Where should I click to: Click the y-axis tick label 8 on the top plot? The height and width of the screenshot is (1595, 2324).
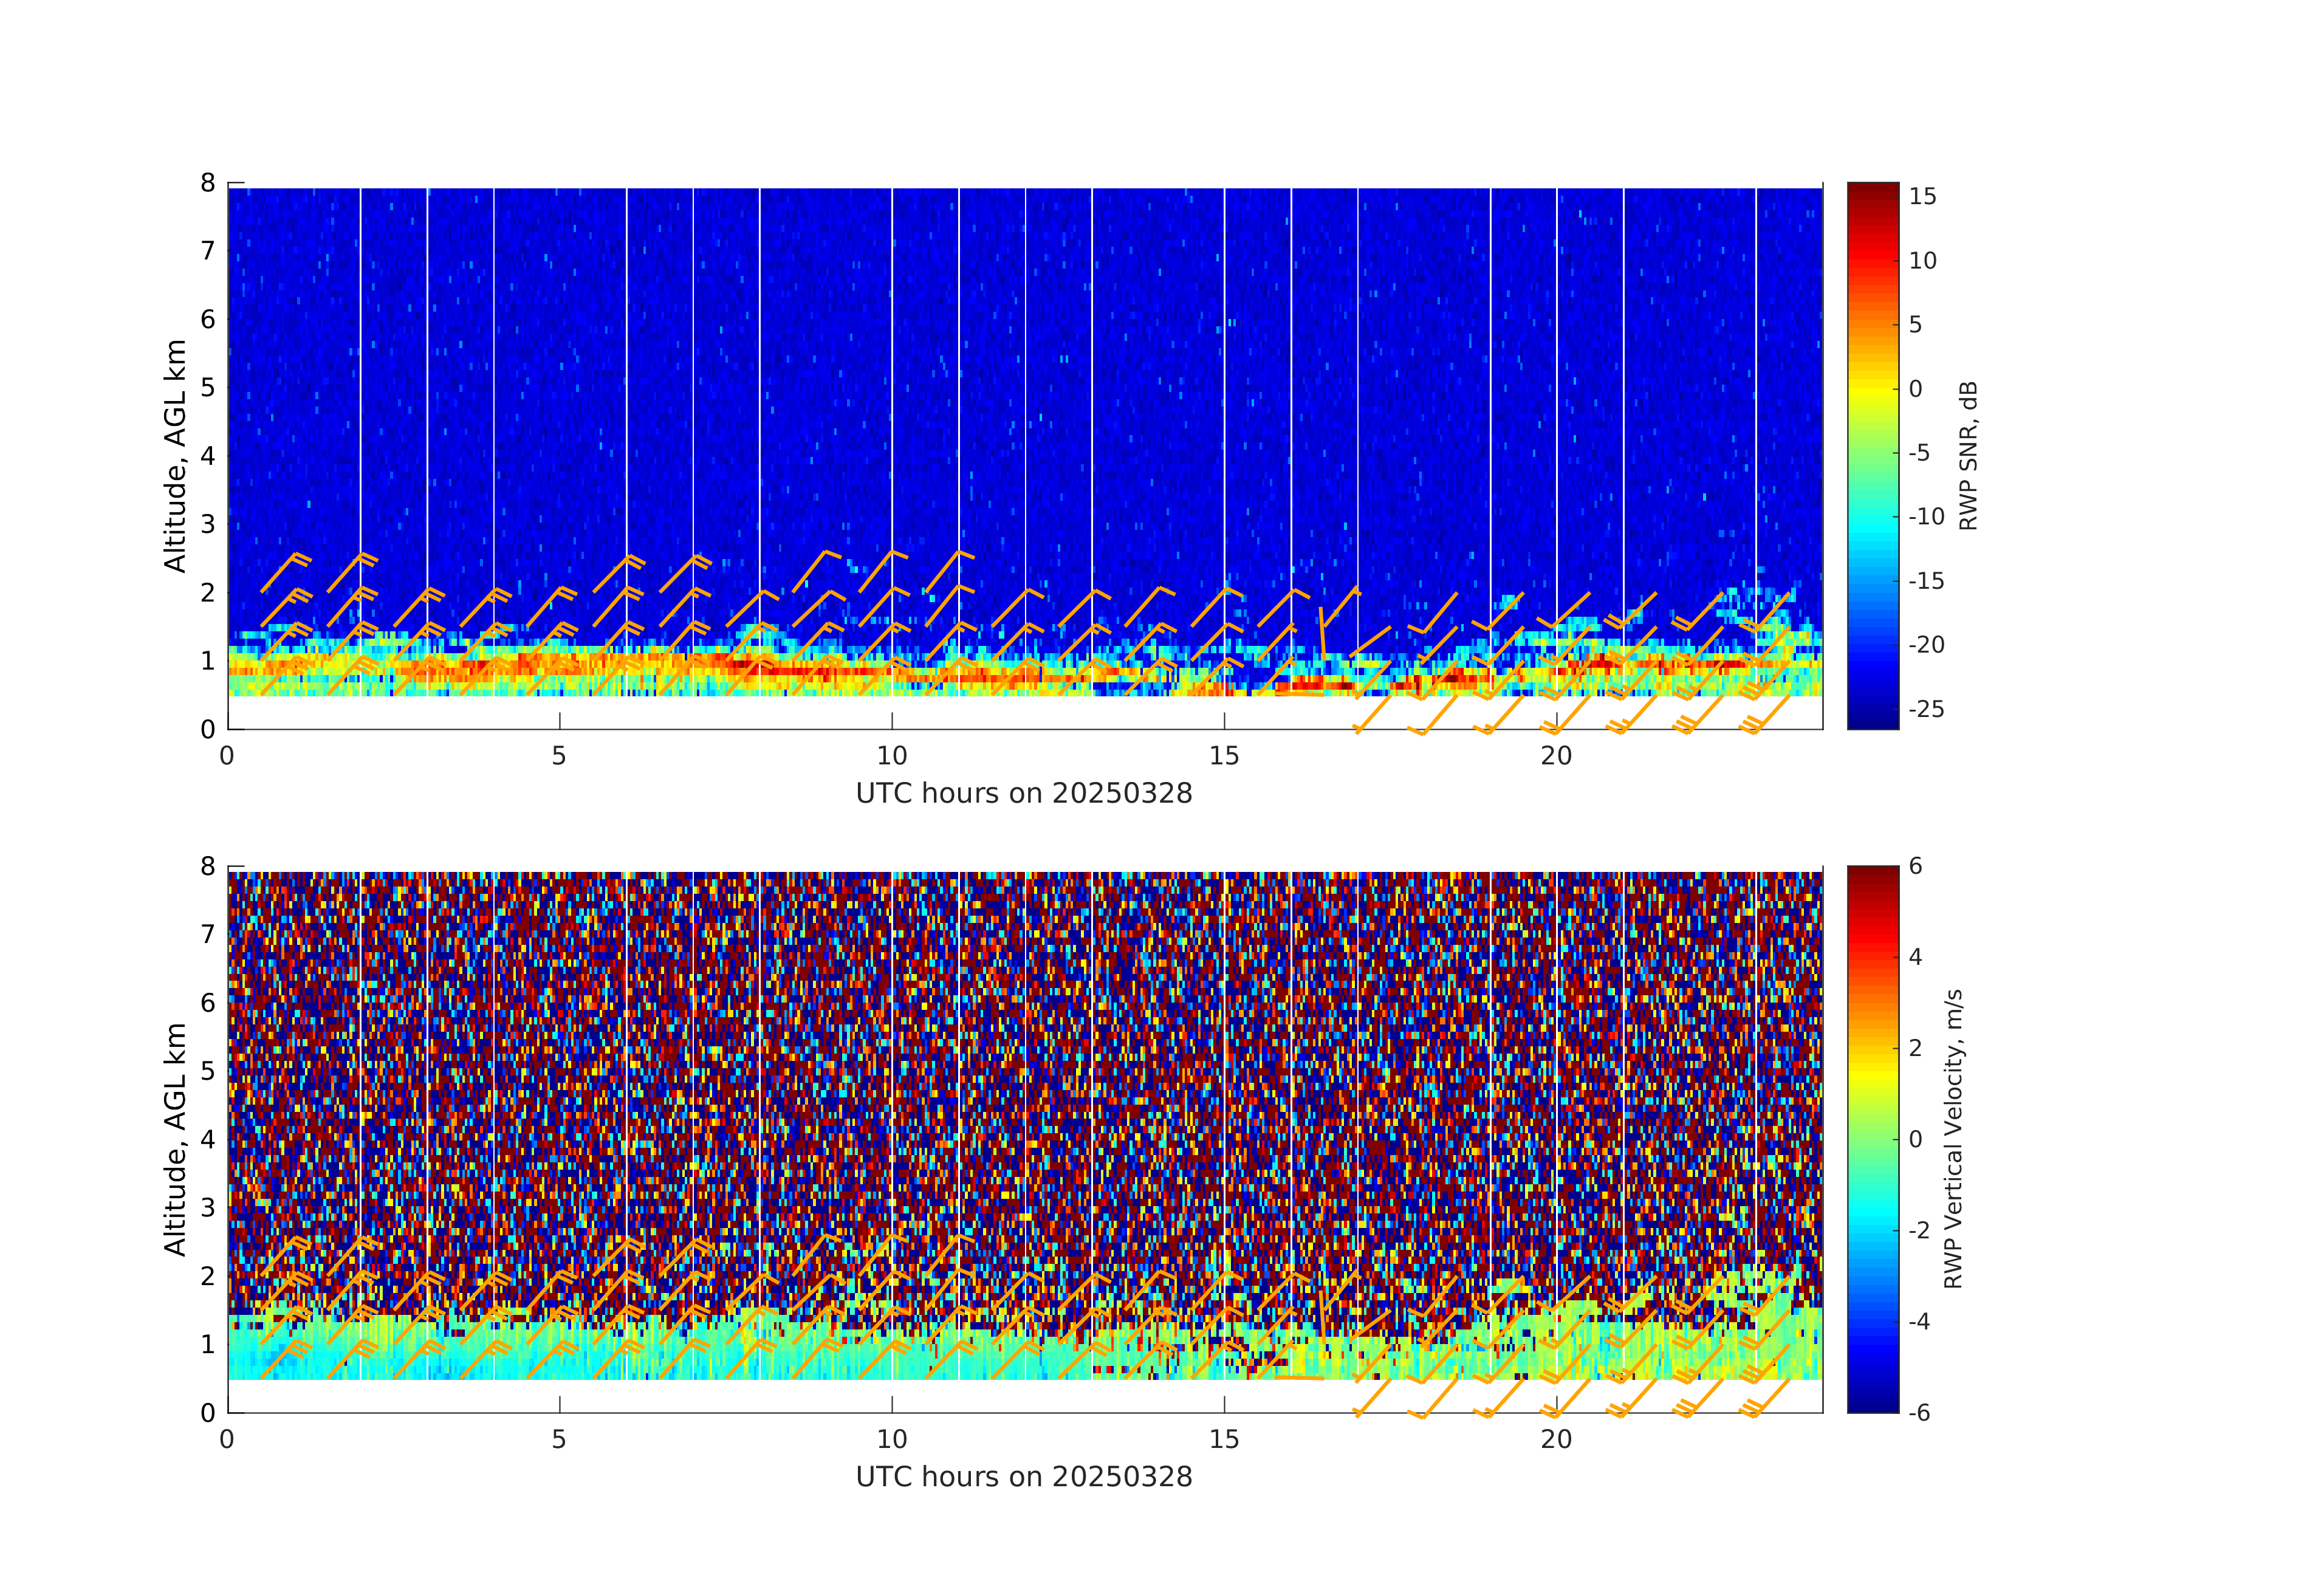coord(208,183)
